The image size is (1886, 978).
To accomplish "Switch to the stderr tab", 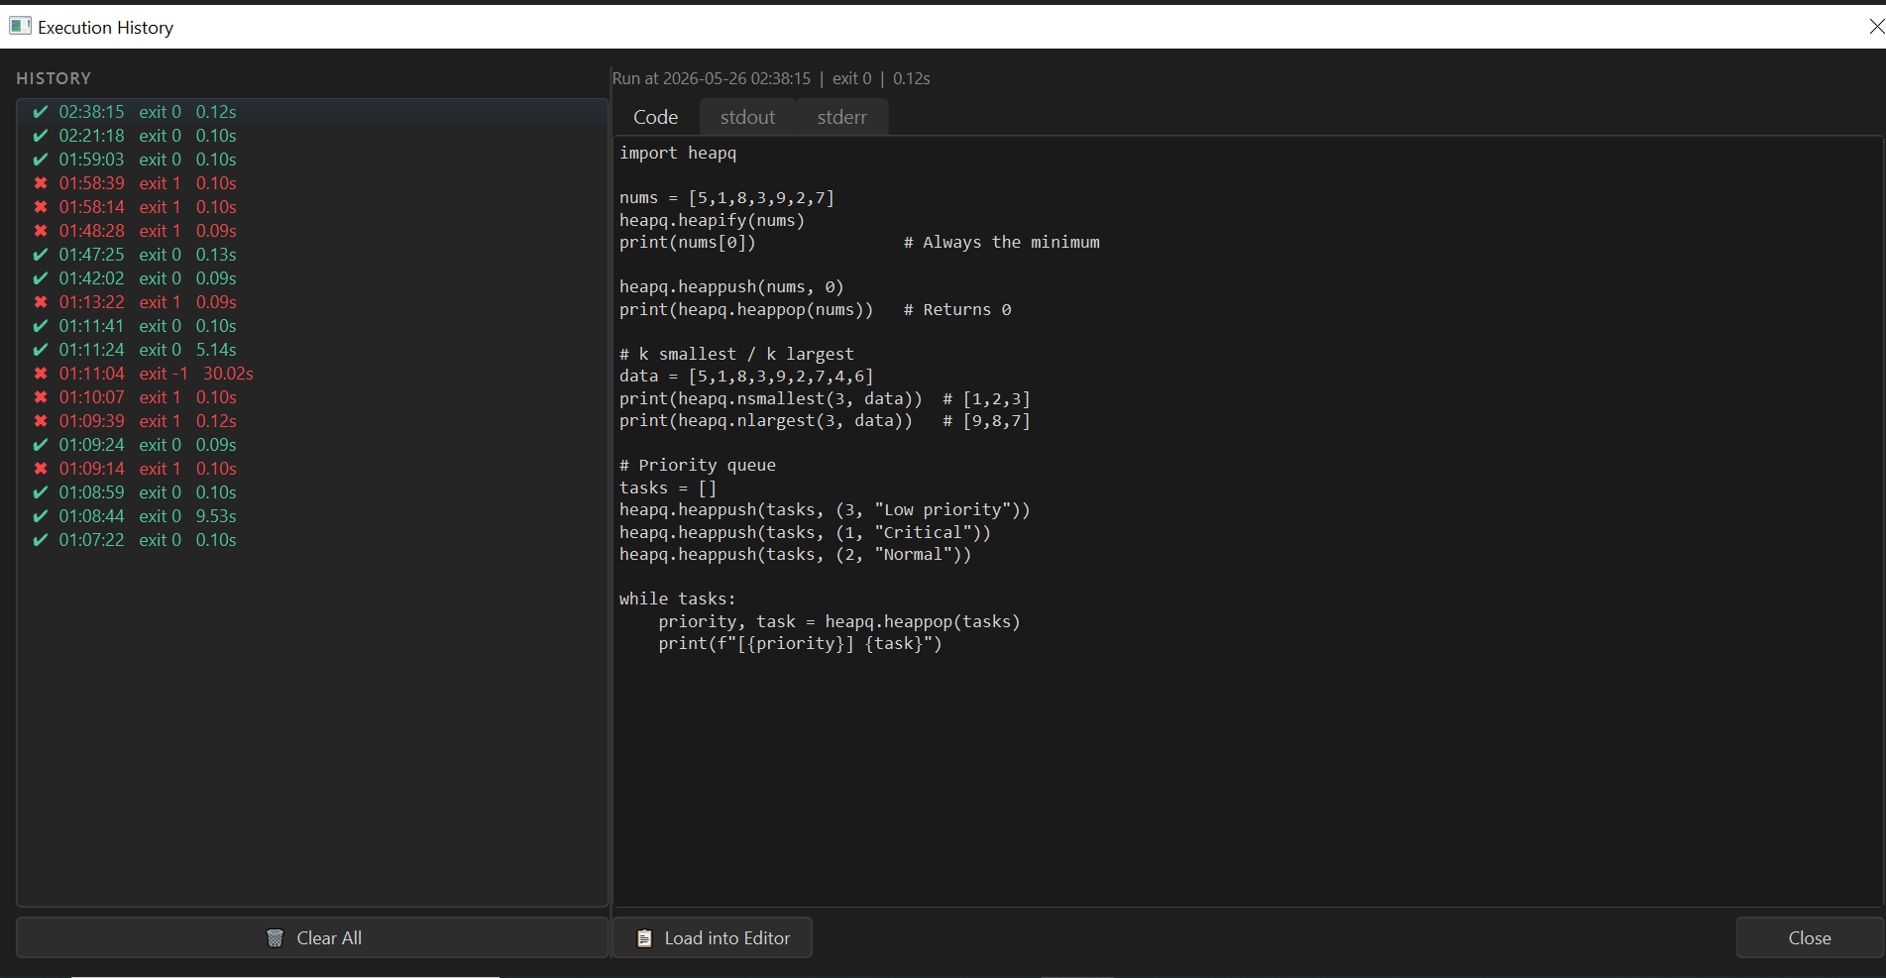I will click(841, 117).
